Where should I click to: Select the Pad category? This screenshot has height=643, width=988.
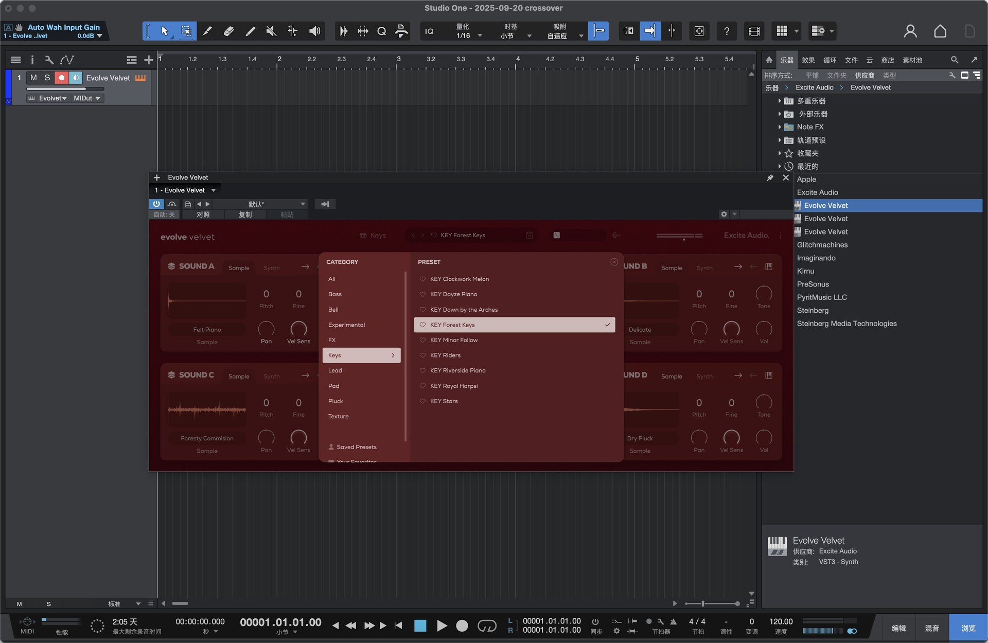pos(362,386)
